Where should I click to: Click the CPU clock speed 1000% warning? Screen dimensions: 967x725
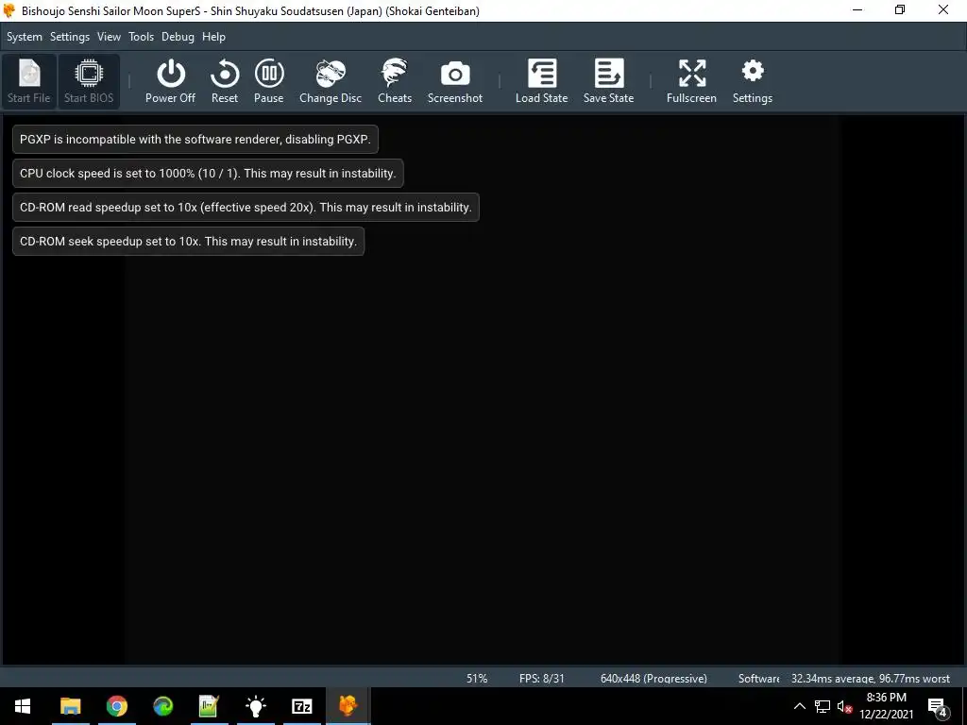[208, 174]
